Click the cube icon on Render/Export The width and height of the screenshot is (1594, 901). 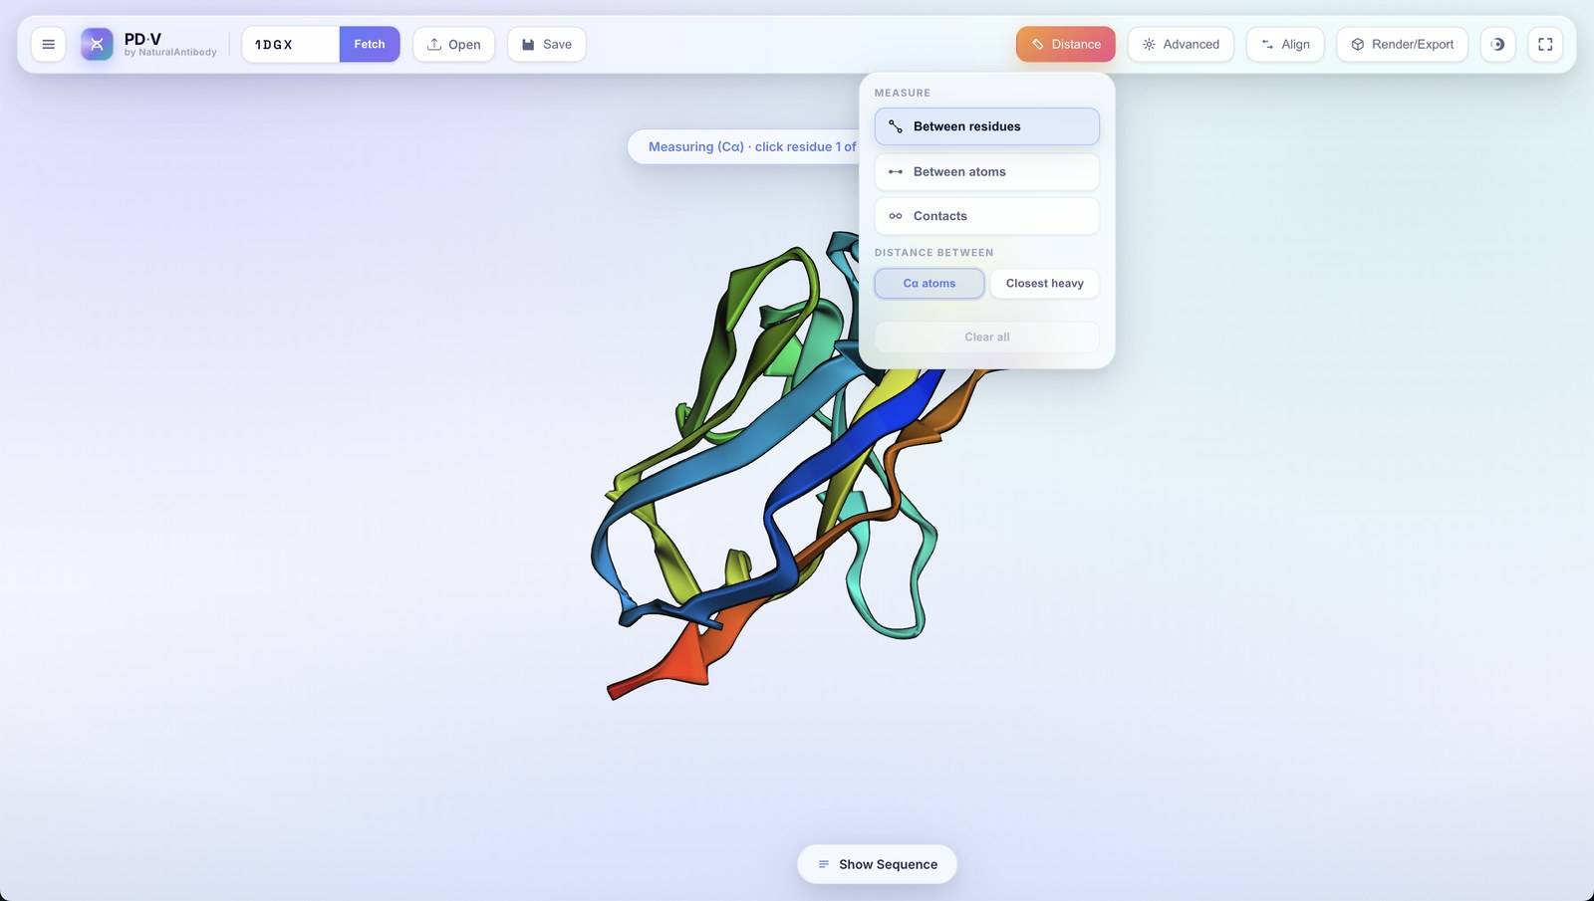[x=1357, y=44]
